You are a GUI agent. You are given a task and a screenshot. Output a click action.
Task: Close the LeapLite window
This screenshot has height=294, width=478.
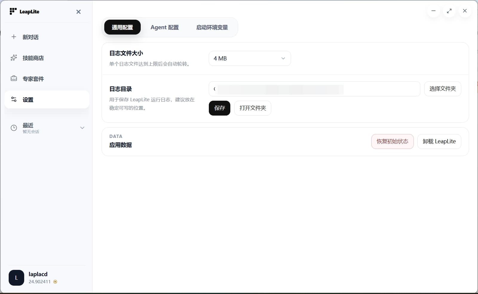click(465, 11)
